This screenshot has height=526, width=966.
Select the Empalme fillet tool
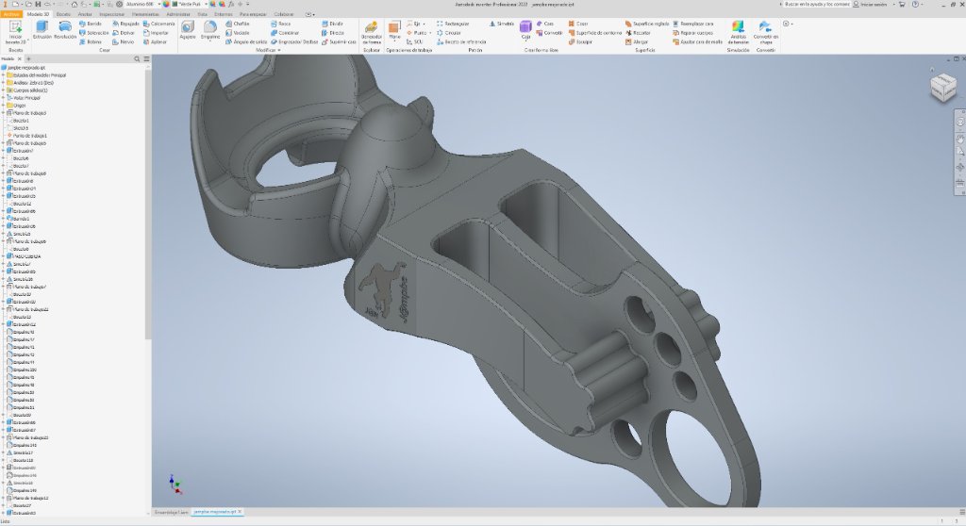210,30
